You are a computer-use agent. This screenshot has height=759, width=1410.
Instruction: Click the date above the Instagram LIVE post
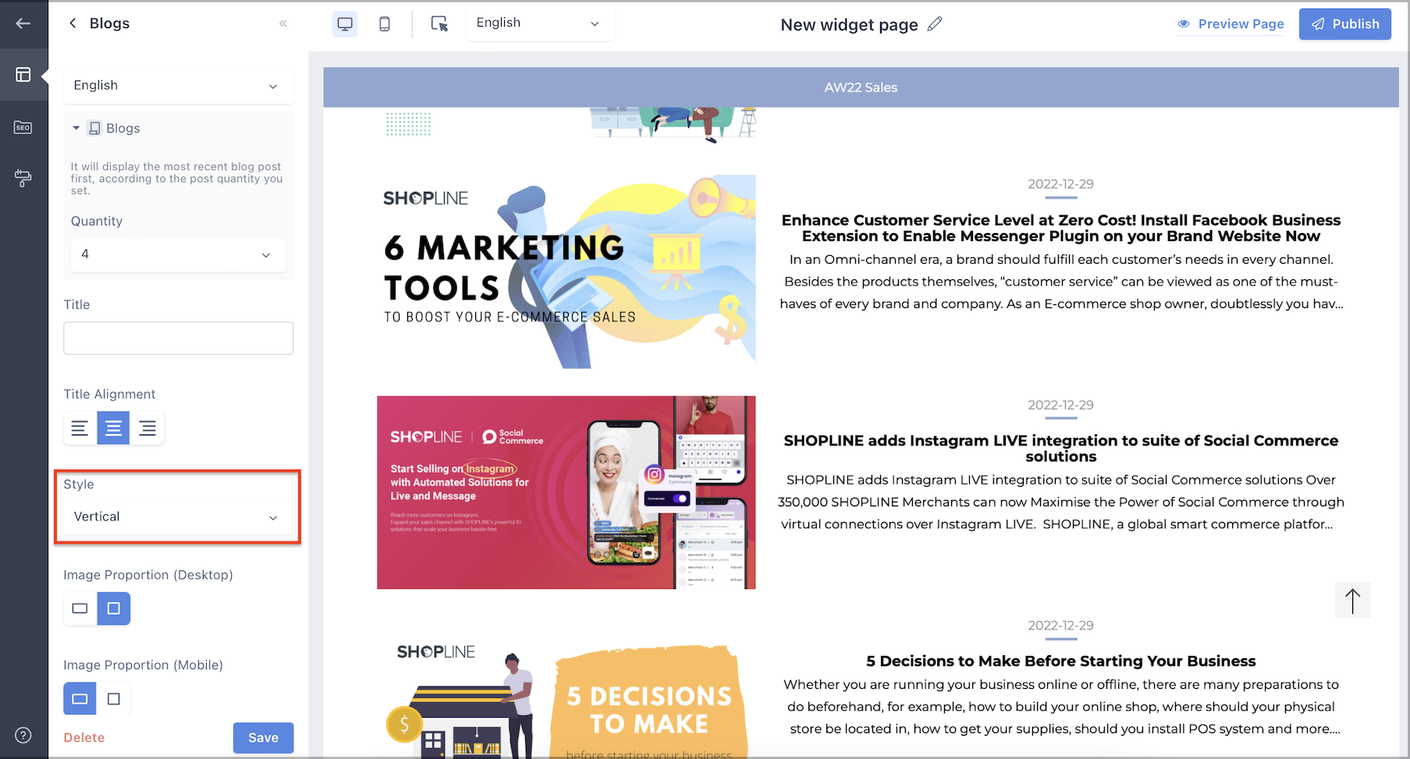point(1060,405)
